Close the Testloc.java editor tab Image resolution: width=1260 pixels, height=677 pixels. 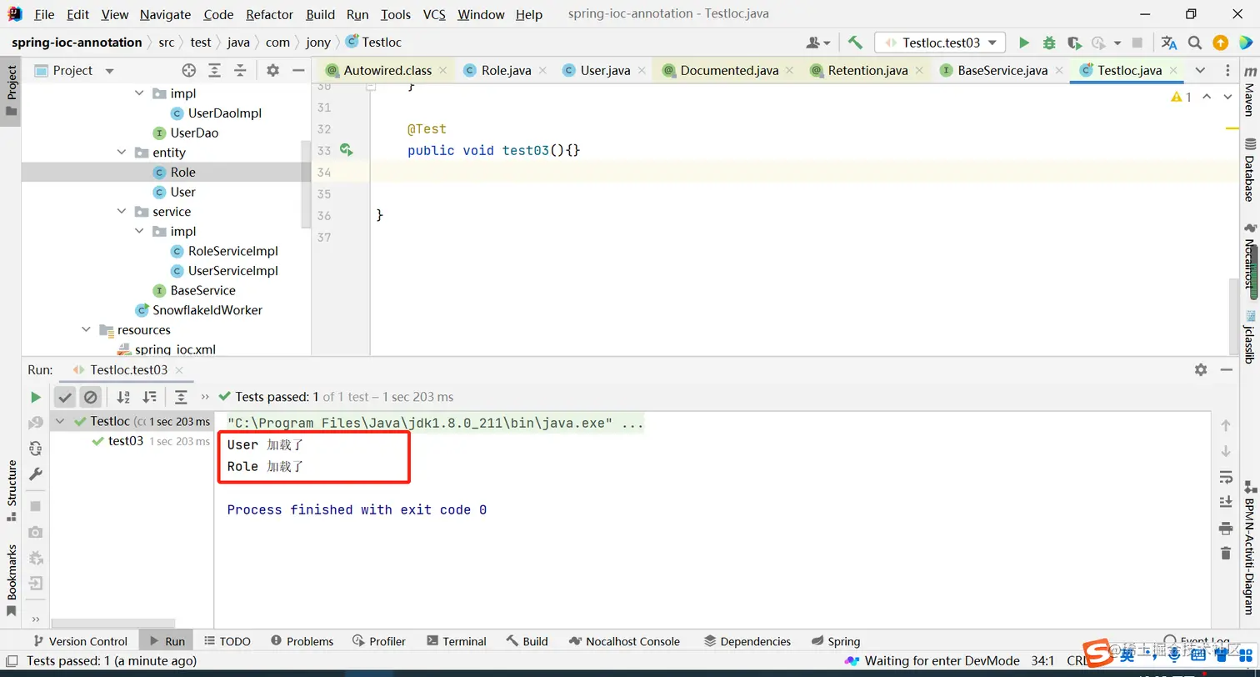1172,71
